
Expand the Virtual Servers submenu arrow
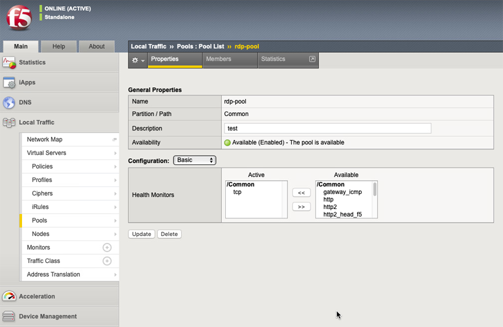[115, 153]
